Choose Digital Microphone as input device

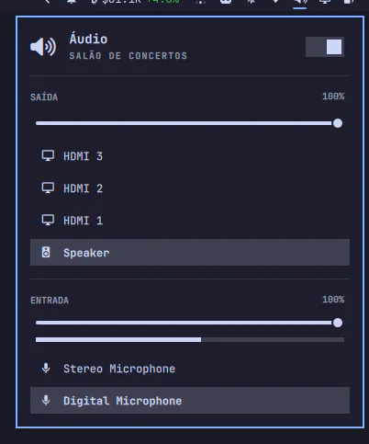(x=190, y=401)
